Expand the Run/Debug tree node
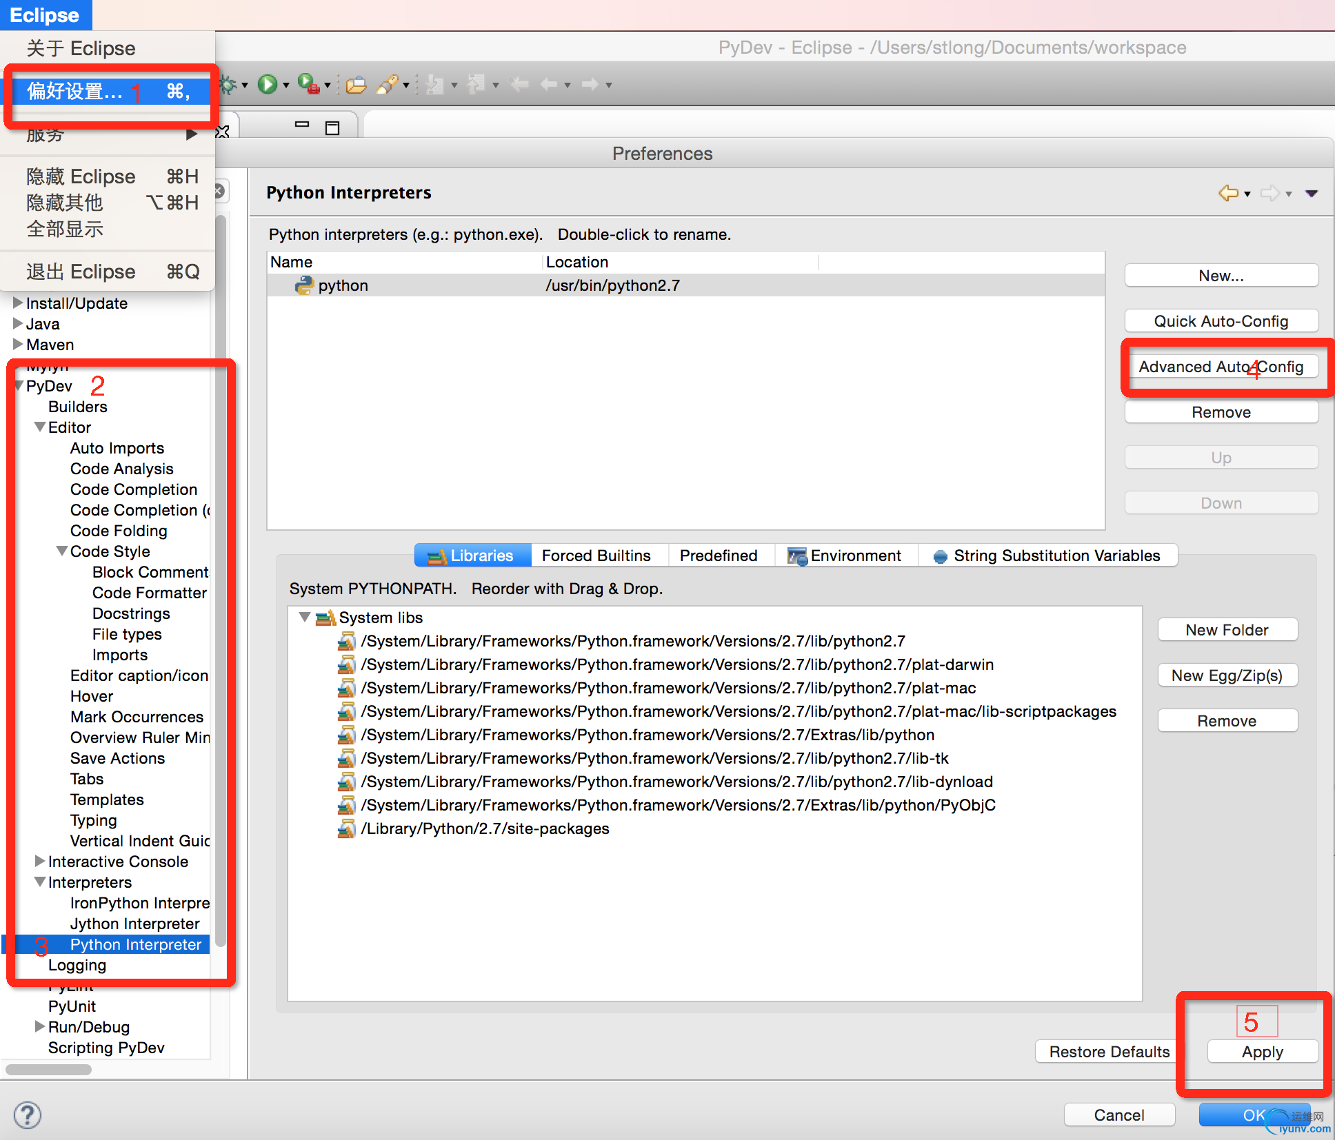 (40, 1026)
